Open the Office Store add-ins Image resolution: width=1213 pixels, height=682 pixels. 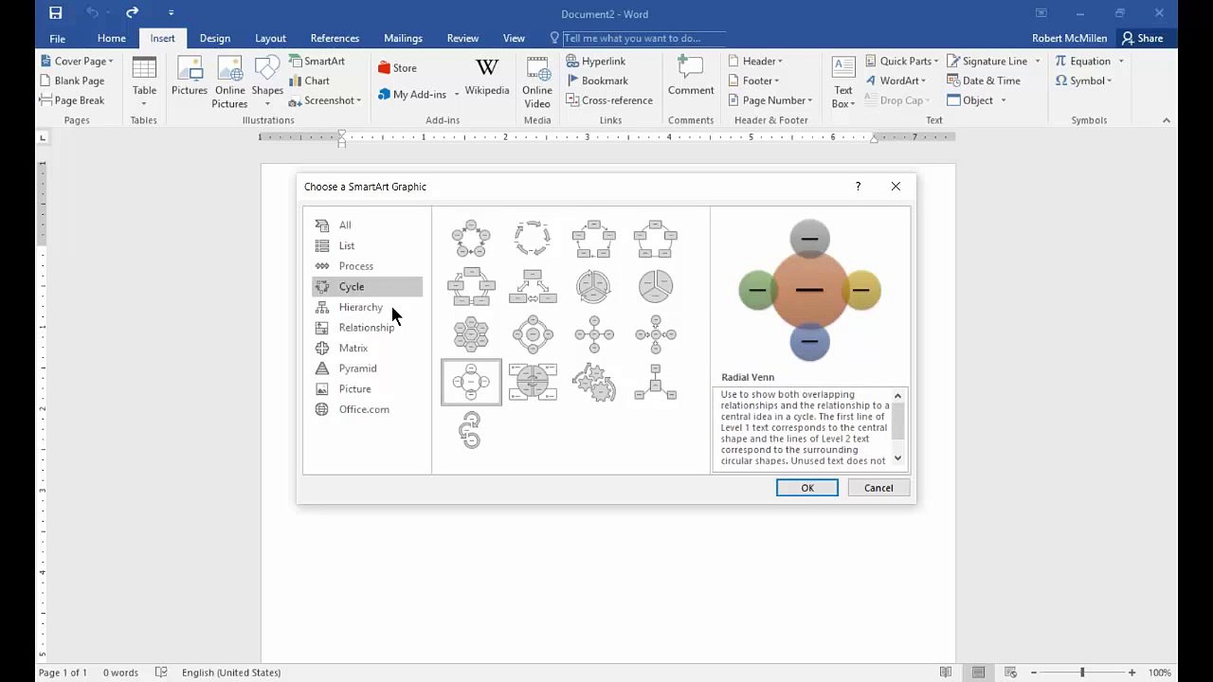(x=397, y=68)
